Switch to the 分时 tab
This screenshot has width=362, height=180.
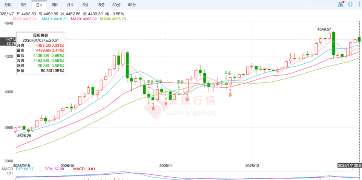click(x=8, y=5)
